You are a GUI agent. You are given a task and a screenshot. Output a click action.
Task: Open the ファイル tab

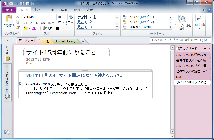coord(9,10)
